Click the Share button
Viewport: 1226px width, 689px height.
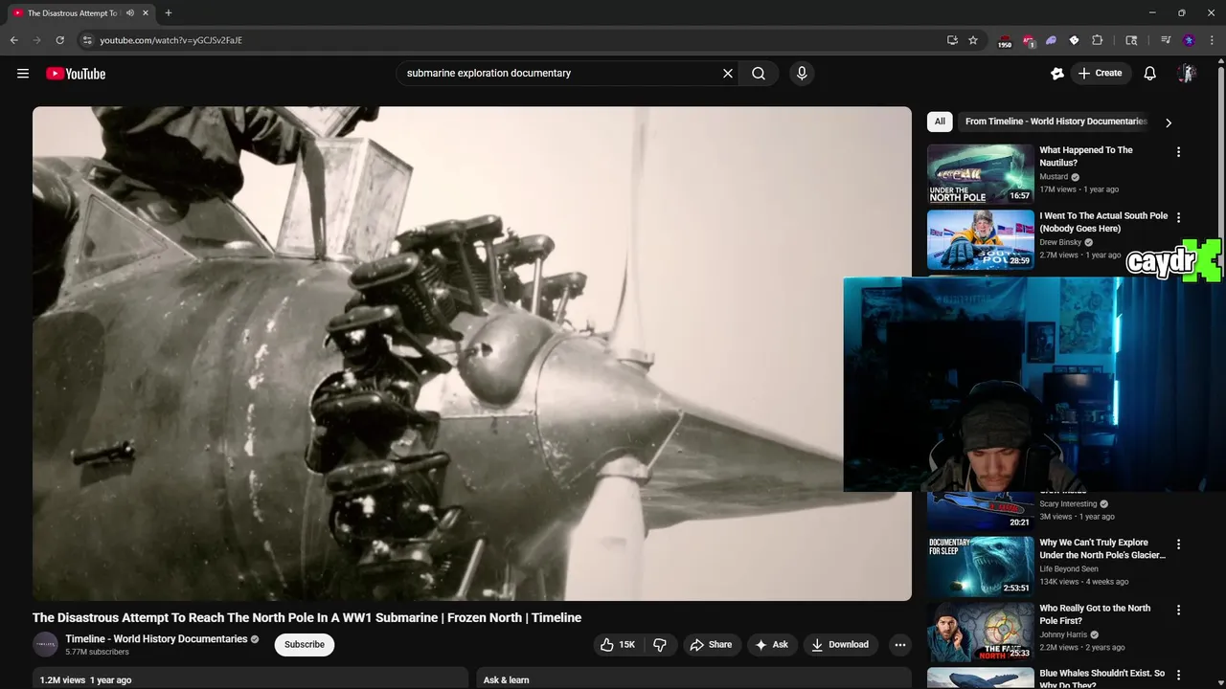(x=711, y=645)
